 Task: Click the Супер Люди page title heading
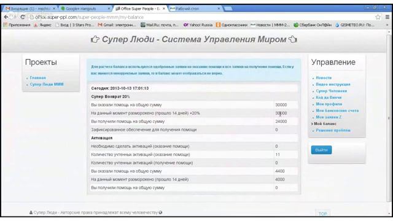click(x=194, y=39)
